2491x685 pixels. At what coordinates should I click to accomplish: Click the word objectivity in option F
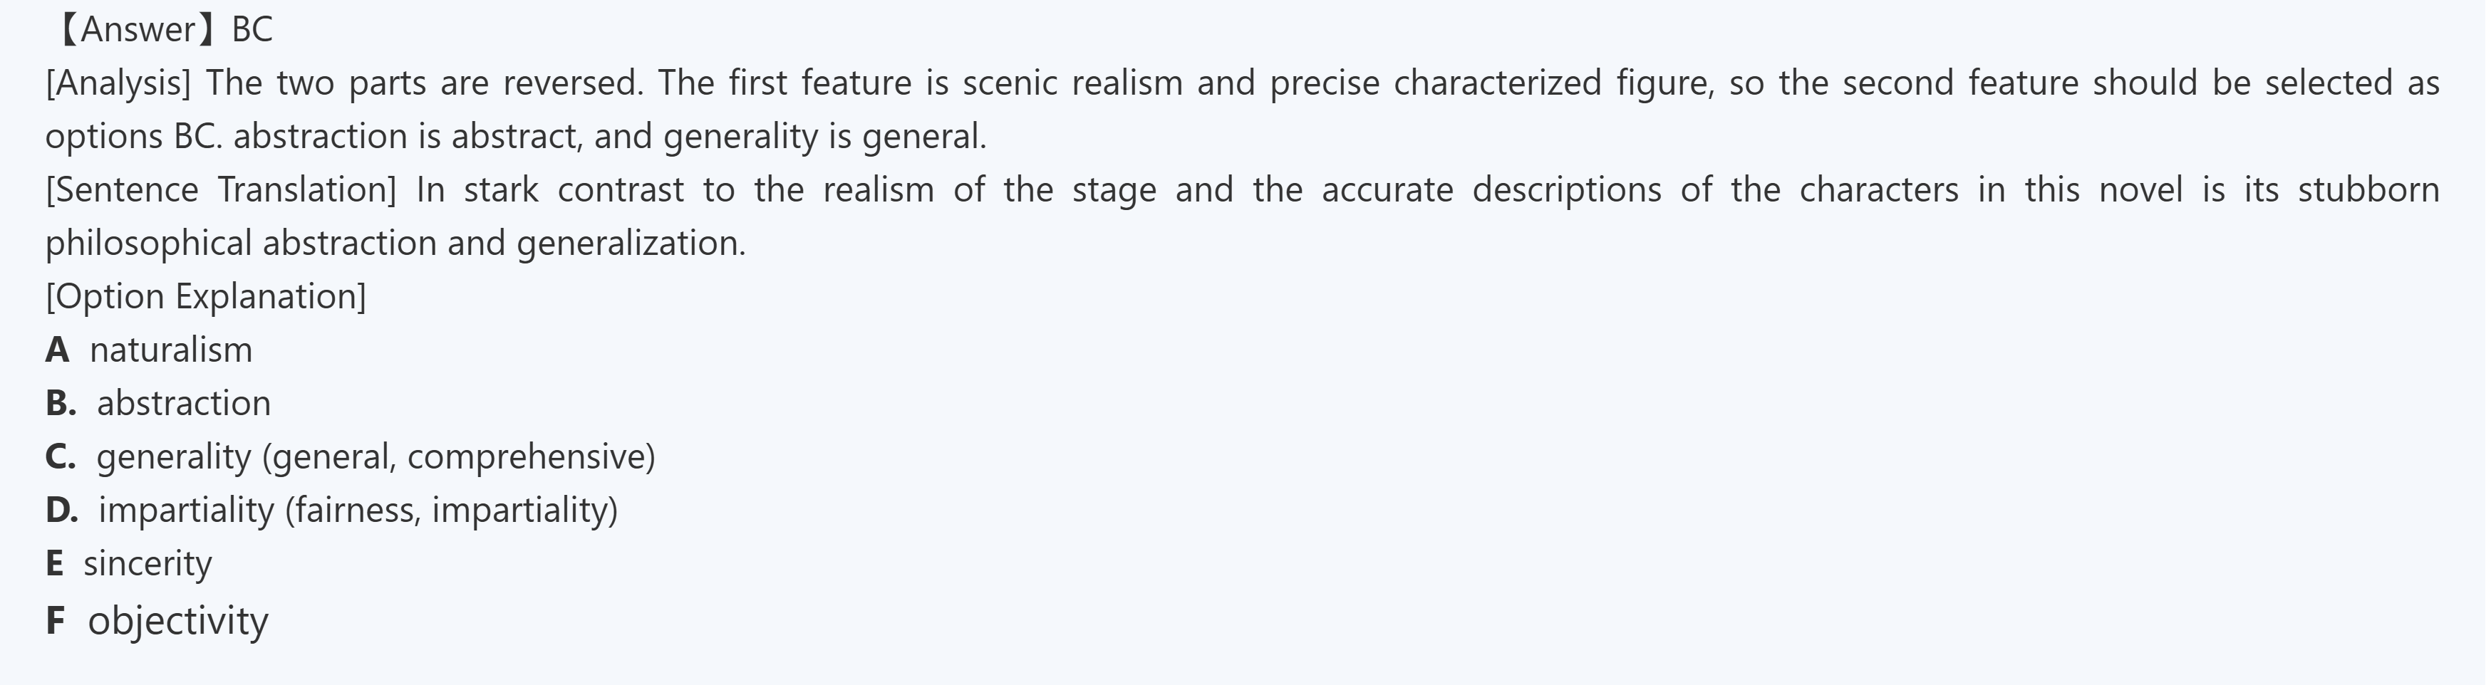pyautogui.click(x=178, y=620)
